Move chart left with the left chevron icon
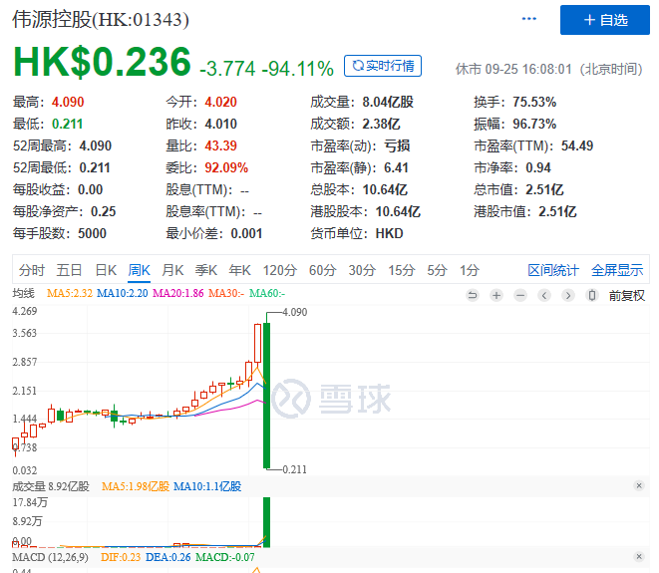The width and height of the screenshot is (659, 573). point(544,295)
